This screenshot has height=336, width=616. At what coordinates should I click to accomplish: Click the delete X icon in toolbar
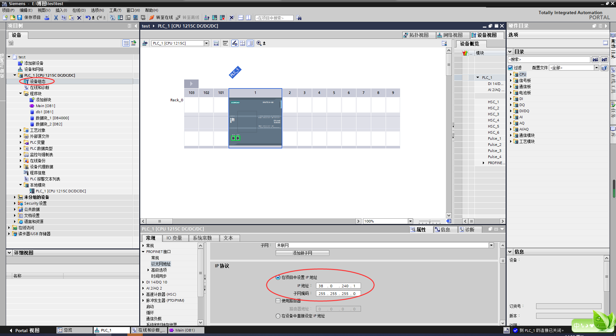(x=79, y=18)
